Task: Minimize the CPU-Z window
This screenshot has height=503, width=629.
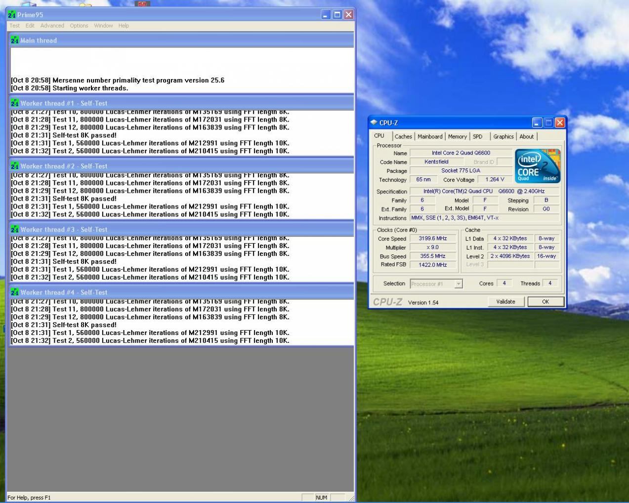Action: (537, 123)
